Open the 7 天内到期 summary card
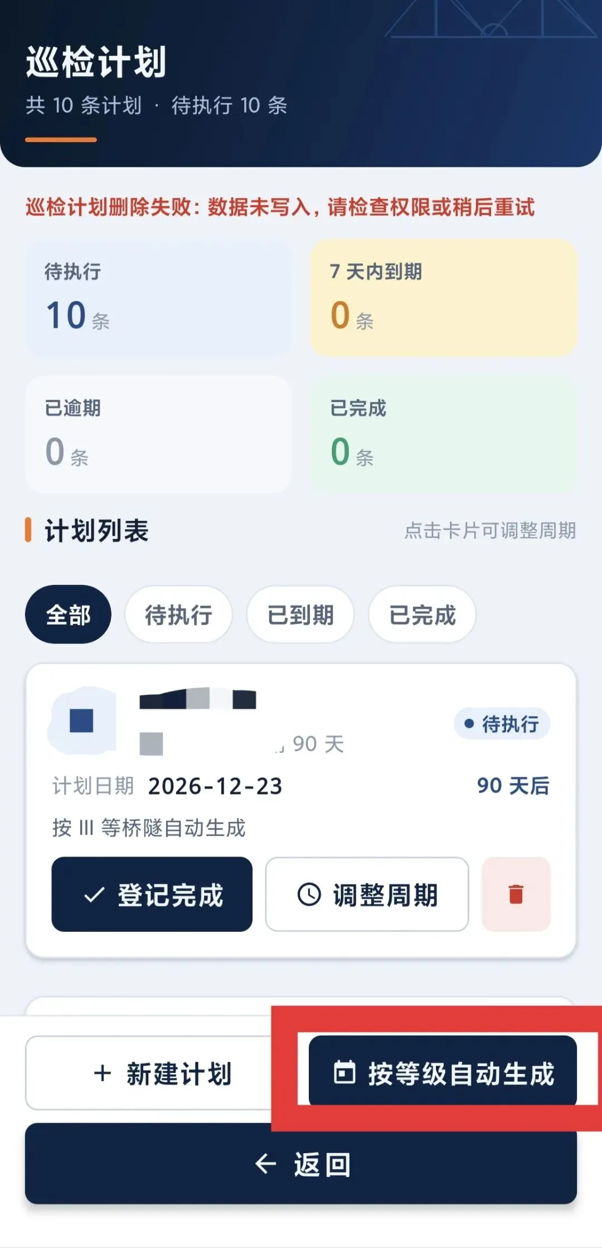602x1248 pixels. pyautogui.click(x=444, y=298)
